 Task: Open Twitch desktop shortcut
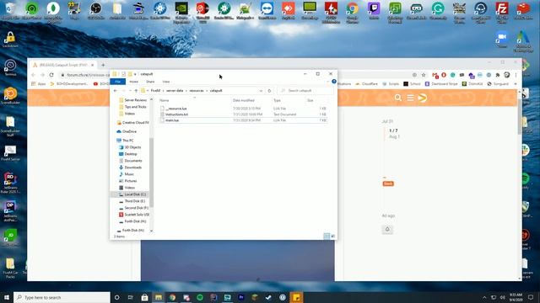pyautogui.click(x=374, y=10)
